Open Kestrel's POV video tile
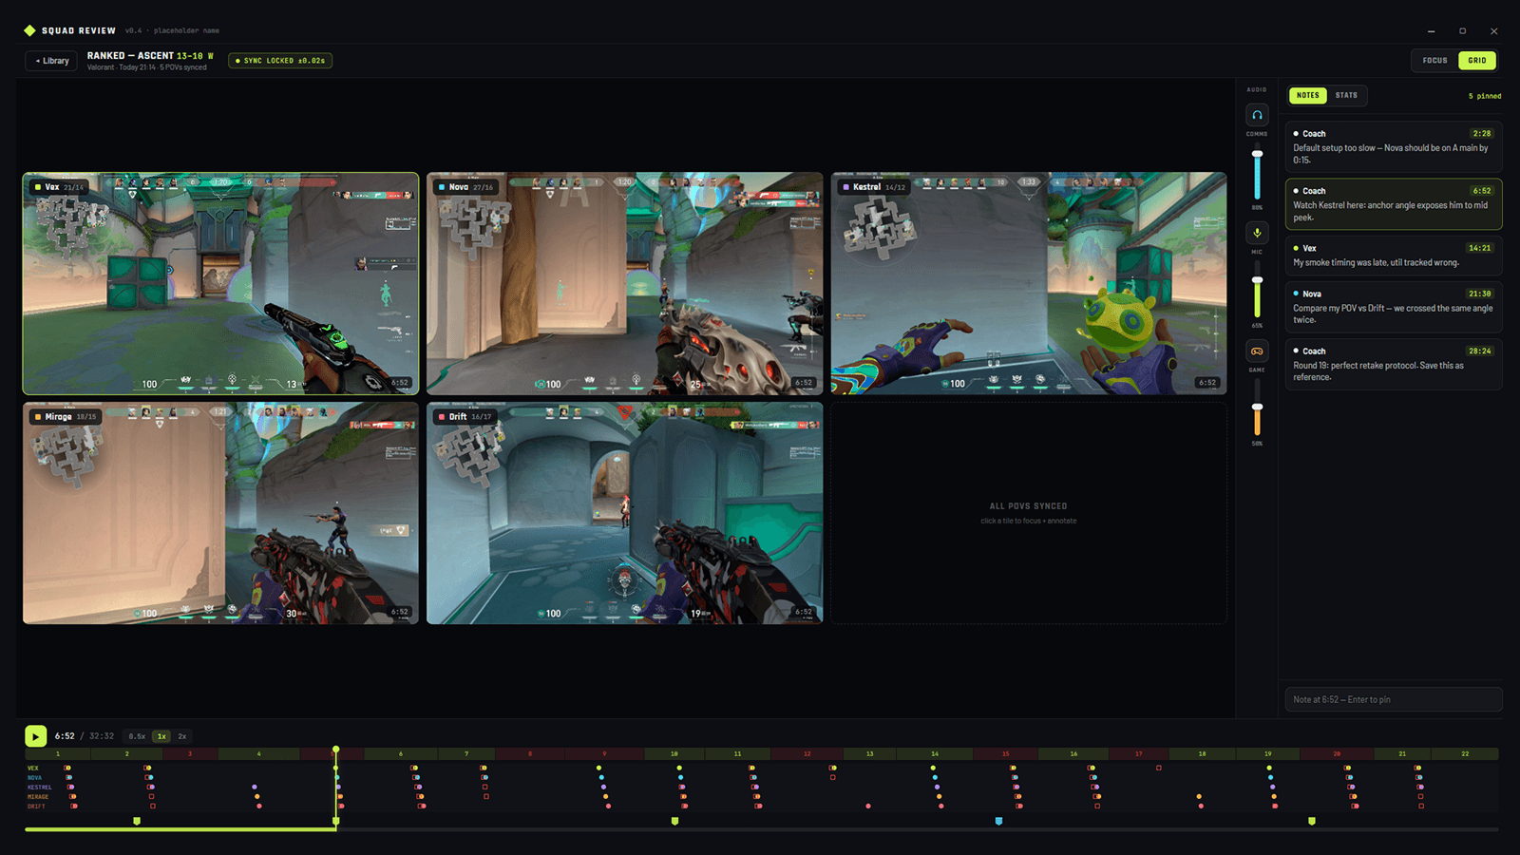Image resolution: width=1520 pixels, height=855 pixels. point(1029,283)
